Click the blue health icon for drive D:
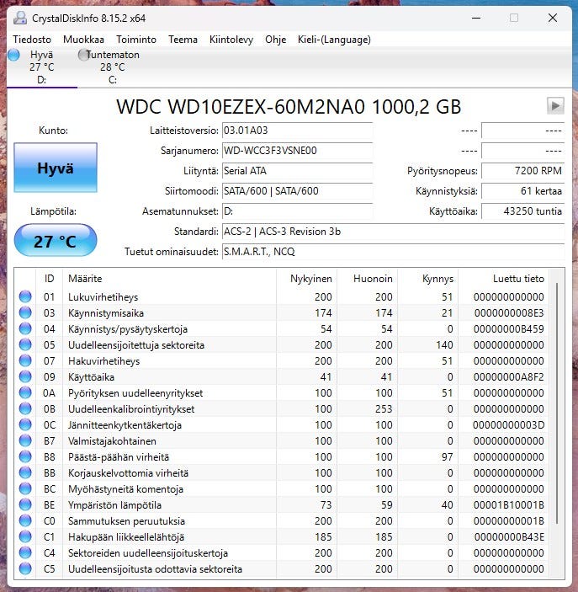Image resolution: width=578 pixels, height=592 pixels. tap(13, 55)
